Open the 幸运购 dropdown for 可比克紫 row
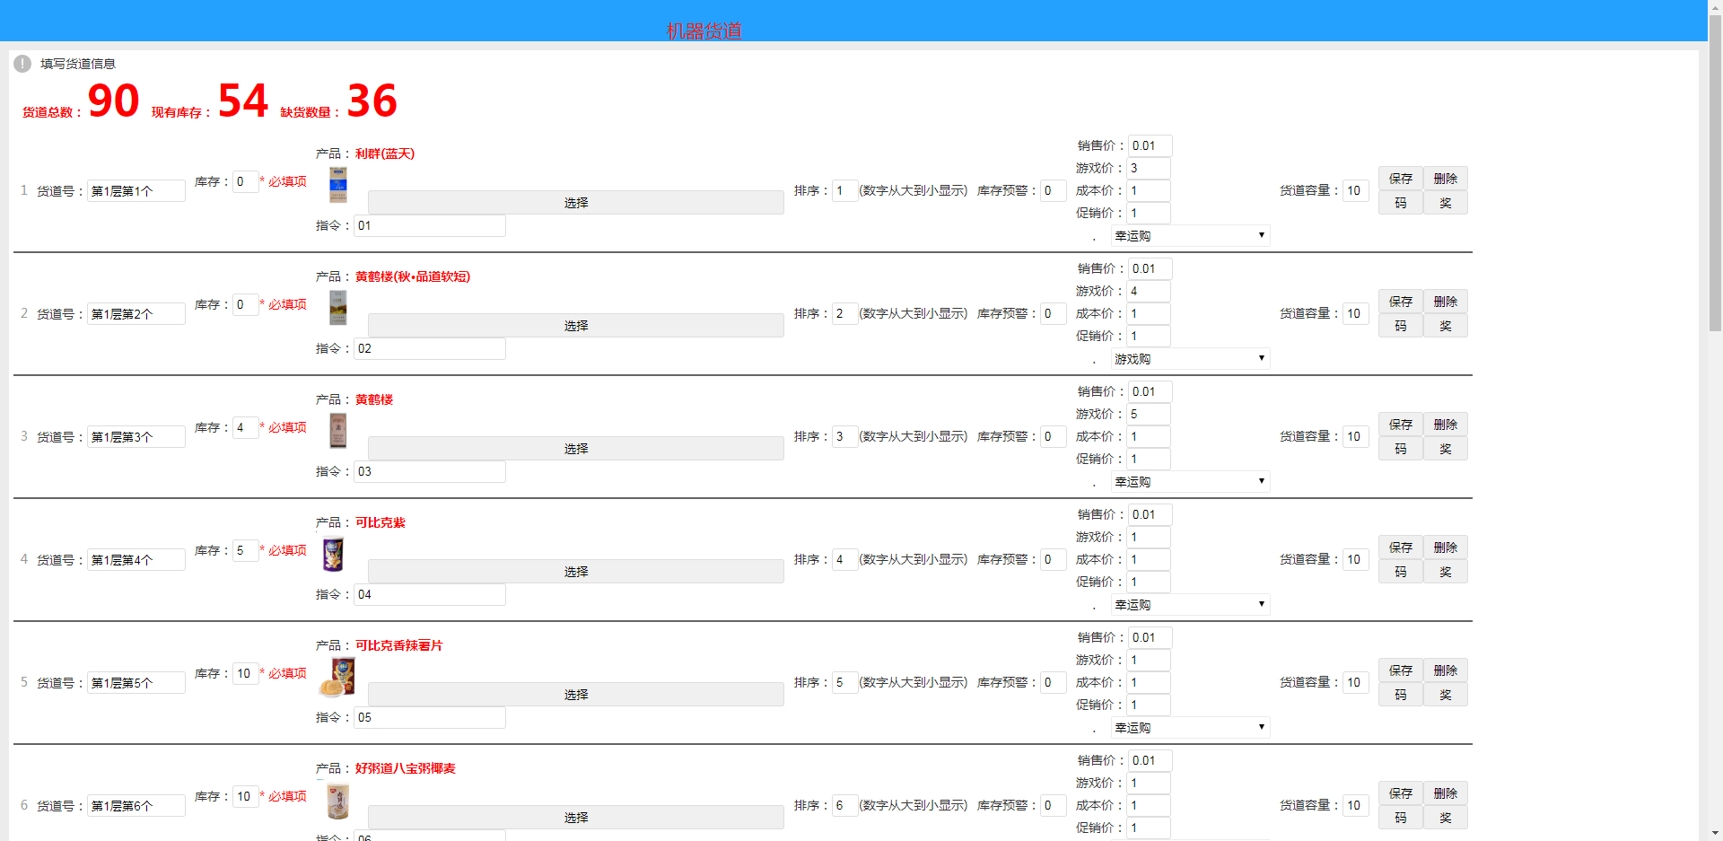The image size is (1723, 841). click(x=1190, y=605)
